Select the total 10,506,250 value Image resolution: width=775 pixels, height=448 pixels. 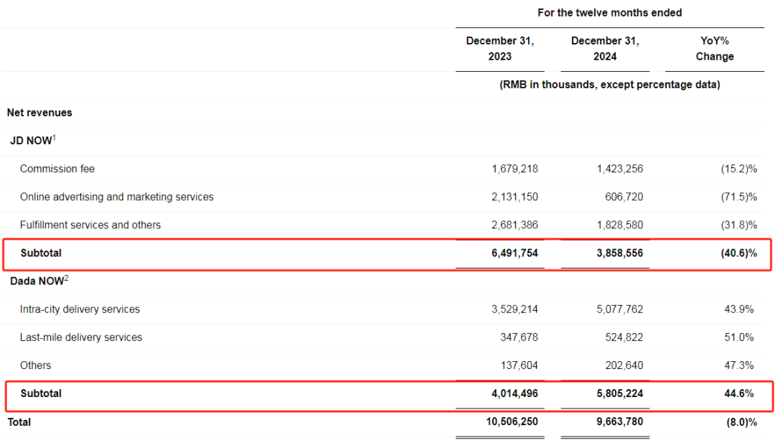coord(512,421)
